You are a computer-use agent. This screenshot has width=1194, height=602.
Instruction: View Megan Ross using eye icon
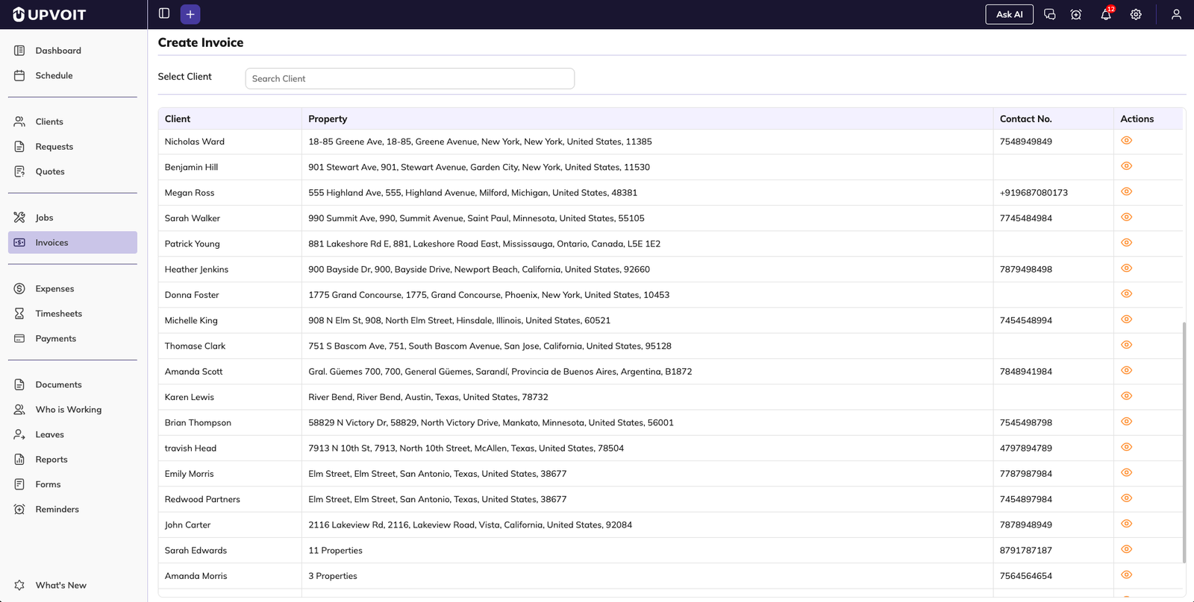pos(1127,191)
